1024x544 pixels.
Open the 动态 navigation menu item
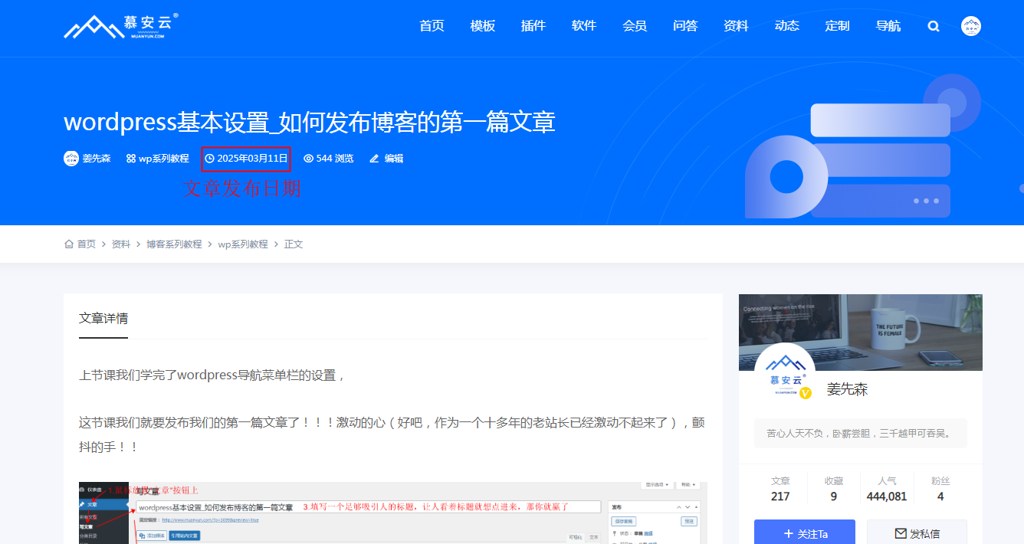tap(787, 26)
